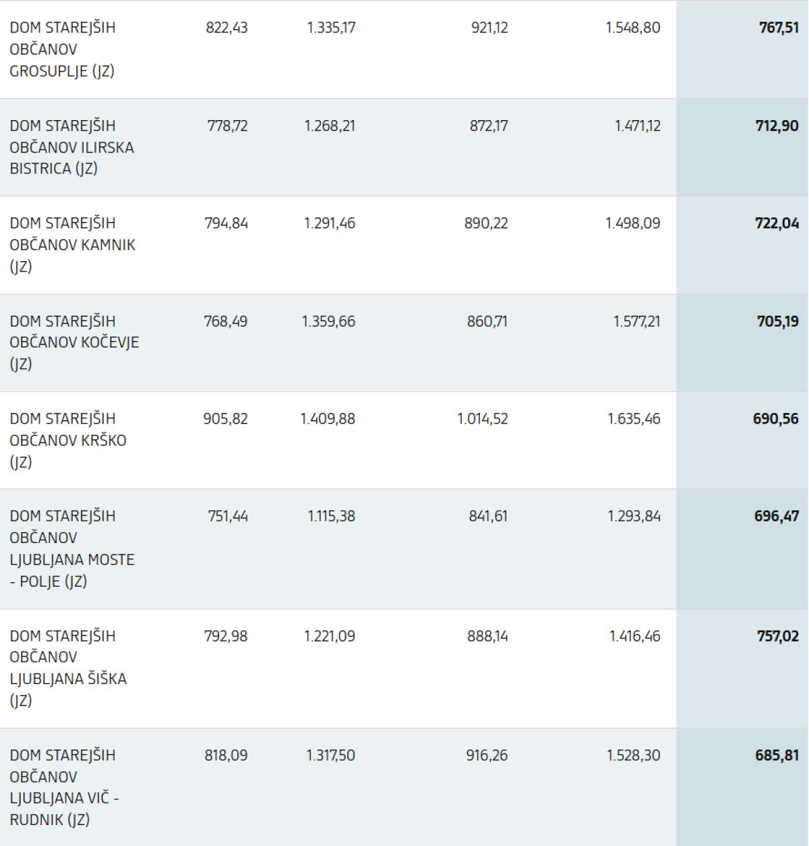Select the Ljubljana Vič - Rudnik row name
Image resolution: width=809 pixels, height=846 pixels.
[64, 787]
